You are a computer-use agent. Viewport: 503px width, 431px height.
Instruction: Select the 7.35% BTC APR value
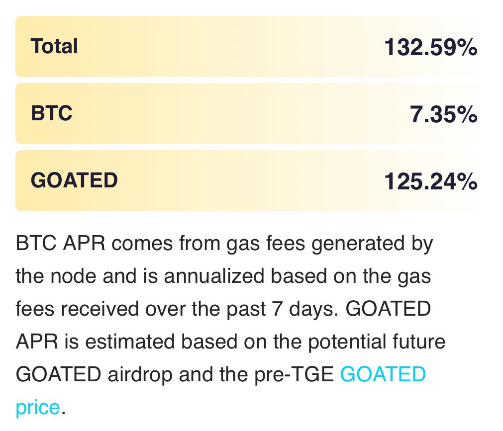pyautogui.click(x=443, y=114)
